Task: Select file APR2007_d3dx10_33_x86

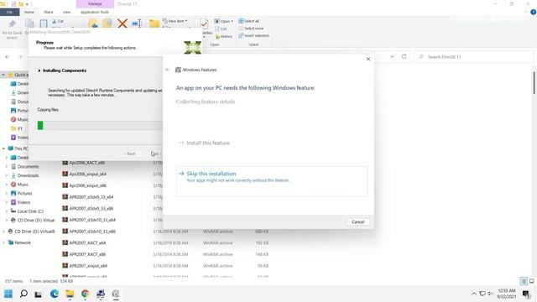Action: click(92, 232)
